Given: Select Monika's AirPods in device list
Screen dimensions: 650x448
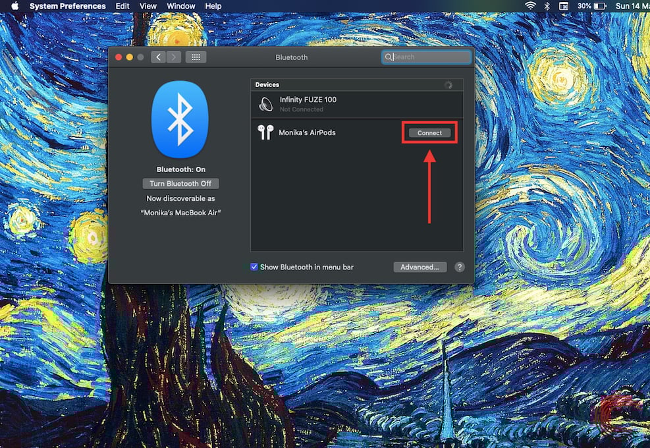Looking at the screenshot, I should coord(357,132).
